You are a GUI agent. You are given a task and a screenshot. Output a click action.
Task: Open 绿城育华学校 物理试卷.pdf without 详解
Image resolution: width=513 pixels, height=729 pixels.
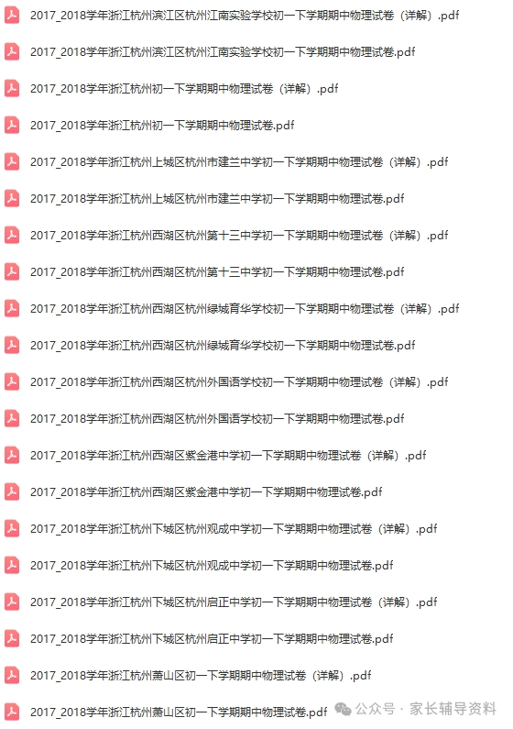point(223,345)
